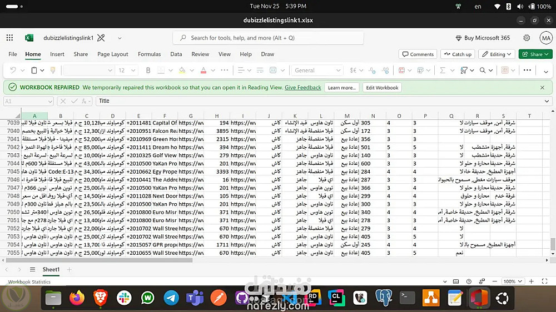The height and width of the screenshot is (312, 556).
Task: Expand the Undo history dropdown arrow
Action: click(22, 71)
